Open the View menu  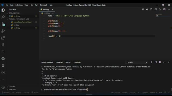click(26, 5)
